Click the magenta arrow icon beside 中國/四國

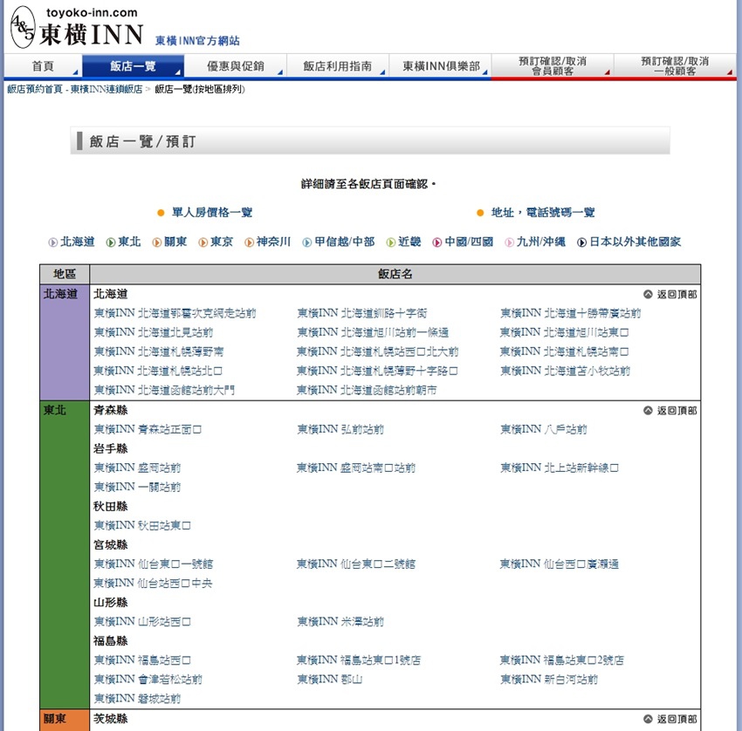tap(437, 243)
